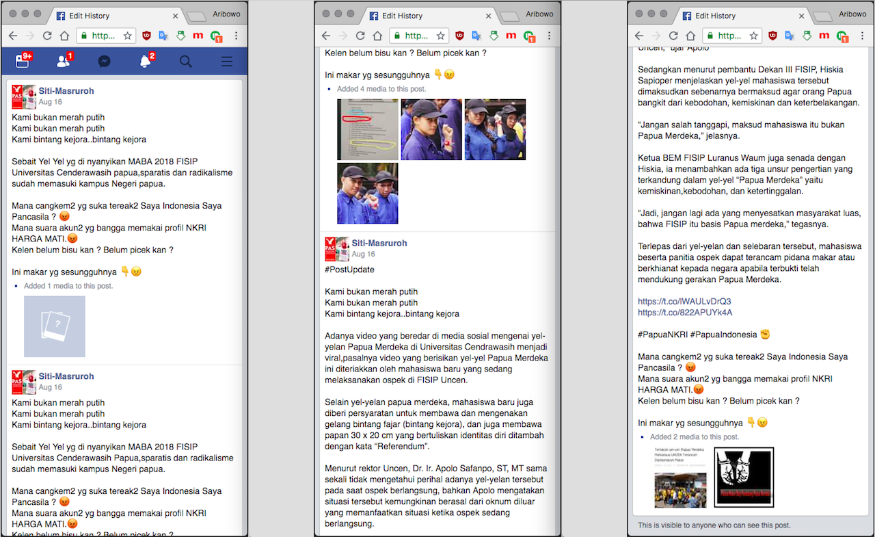Open the https://t.co/822APUYk4A link
The width and height of the screenshot is (875, 537).
(685, 313)
